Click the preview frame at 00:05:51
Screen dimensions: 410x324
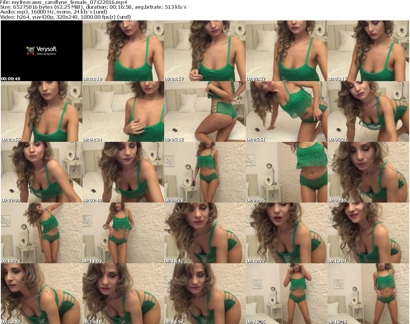click(x=287, y=111)
